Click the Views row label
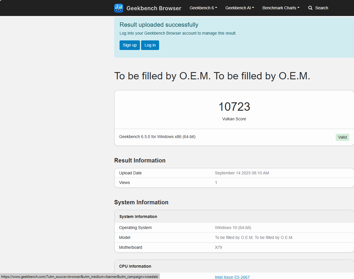Screen dimensions: 354x279 point(124,183)
